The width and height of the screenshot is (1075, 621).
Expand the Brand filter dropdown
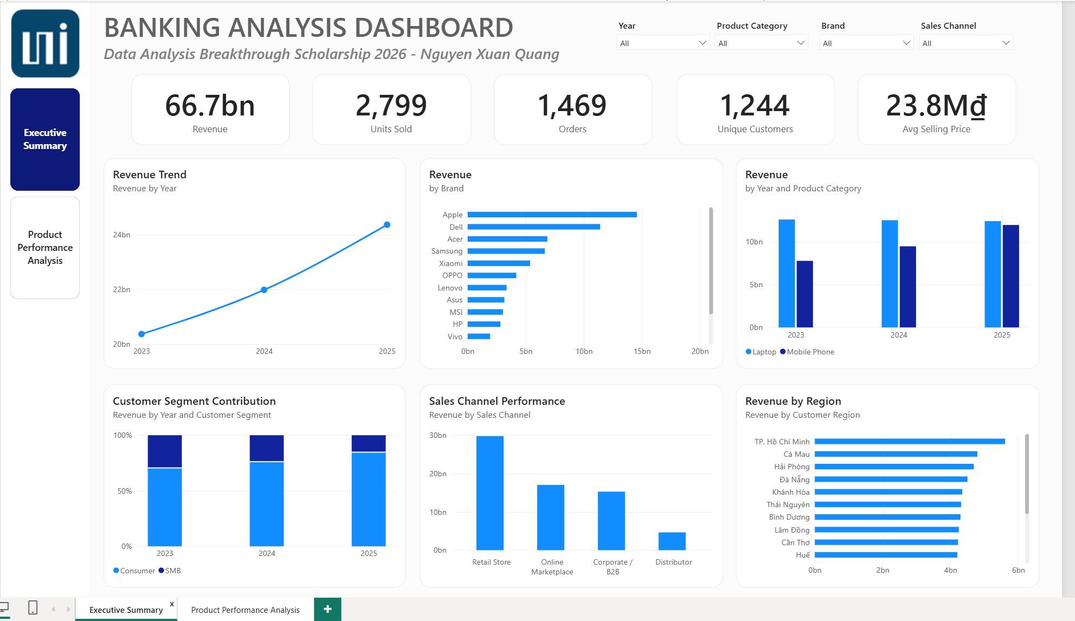[866, 43]
